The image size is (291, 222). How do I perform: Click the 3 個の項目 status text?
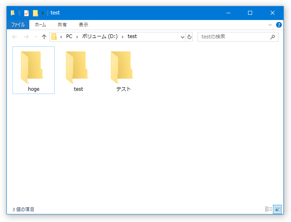point(23,210)
